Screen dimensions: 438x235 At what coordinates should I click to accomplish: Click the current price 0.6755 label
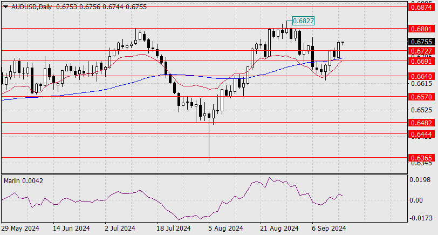click(422, 42)
